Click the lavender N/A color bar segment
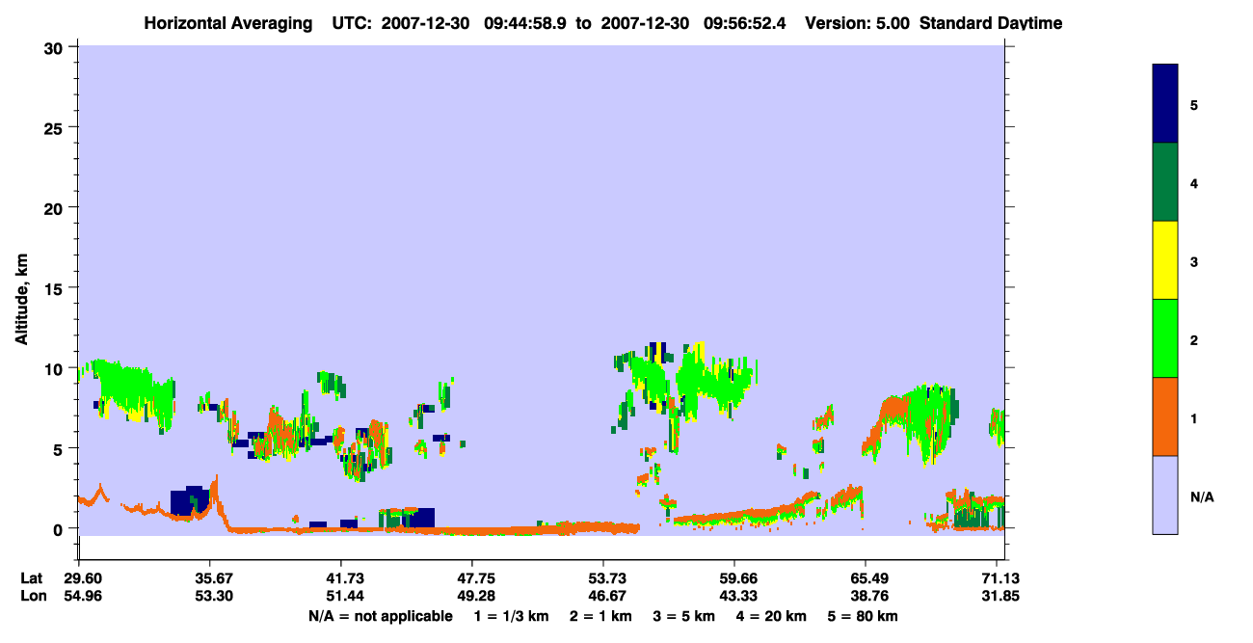The height and width of the screenshot is (643, 1253). (1165, 495)
